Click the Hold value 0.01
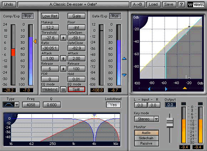This screenshot has height=151, width=207. [76, 79]
